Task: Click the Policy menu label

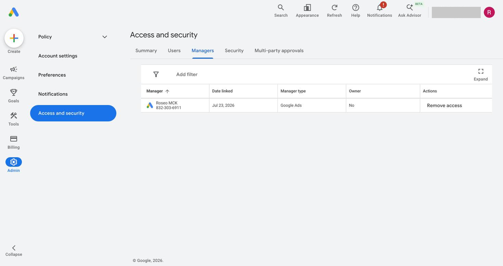Action: [45, 37]
